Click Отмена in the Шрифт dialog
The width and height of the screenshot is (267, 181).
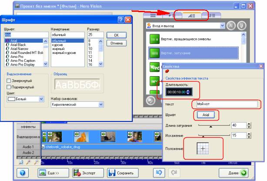(117, 43)
